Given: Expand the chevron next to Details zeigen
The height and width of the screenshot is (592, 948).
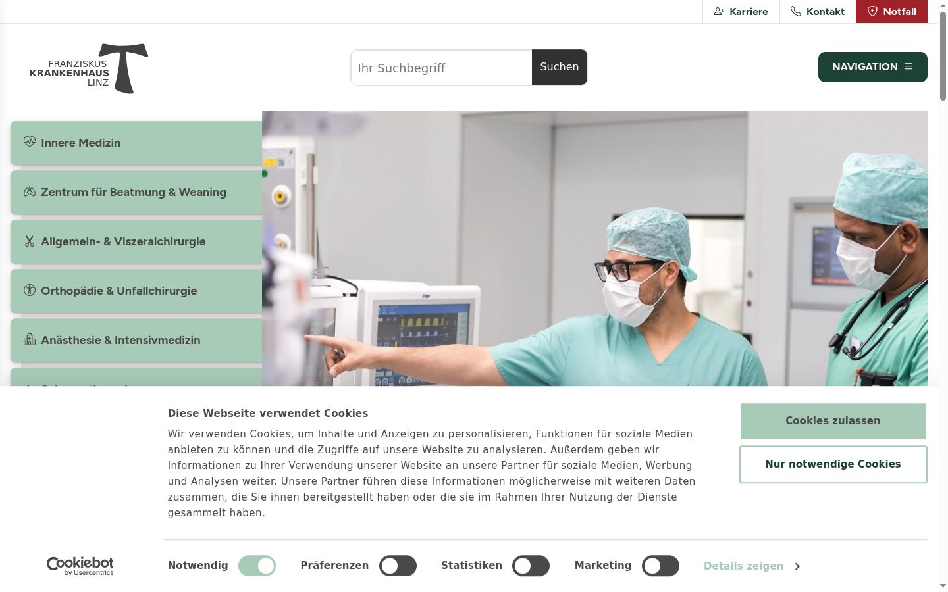Looking at the screenshot, I should [x=797, y=566].
